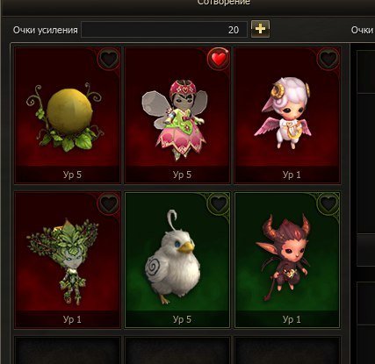Unfavorite the flower fairy with red heart
Viewport: 375px width, 364px height.
coord(219,59)
